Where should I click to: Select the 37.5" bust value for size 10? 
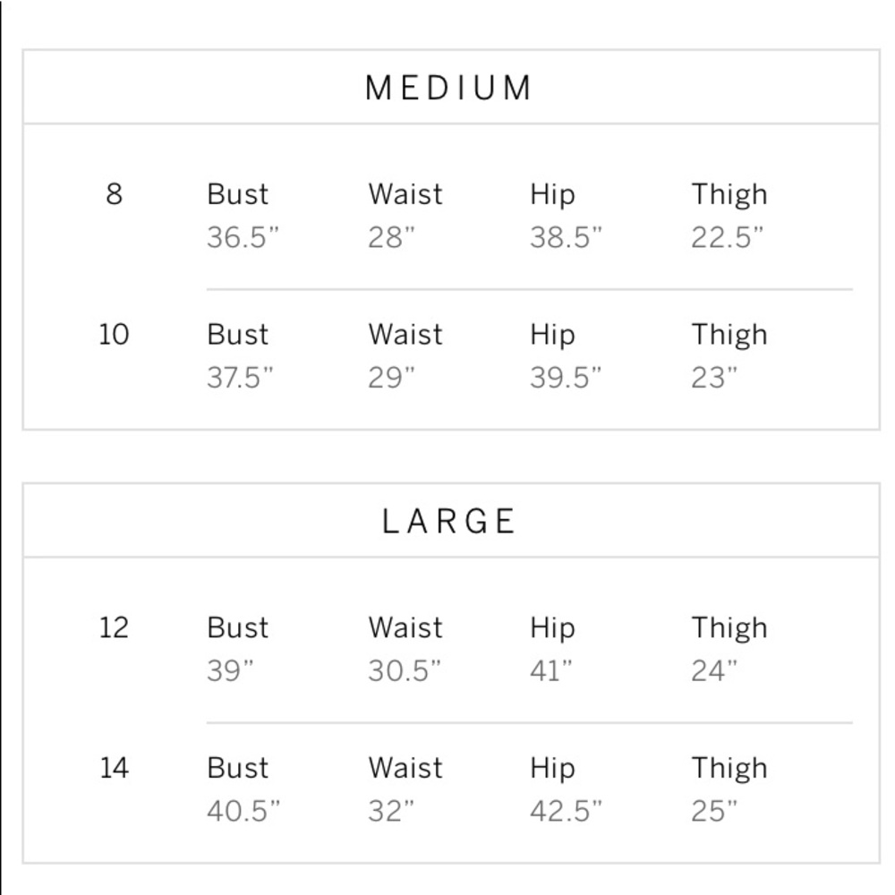240,378
